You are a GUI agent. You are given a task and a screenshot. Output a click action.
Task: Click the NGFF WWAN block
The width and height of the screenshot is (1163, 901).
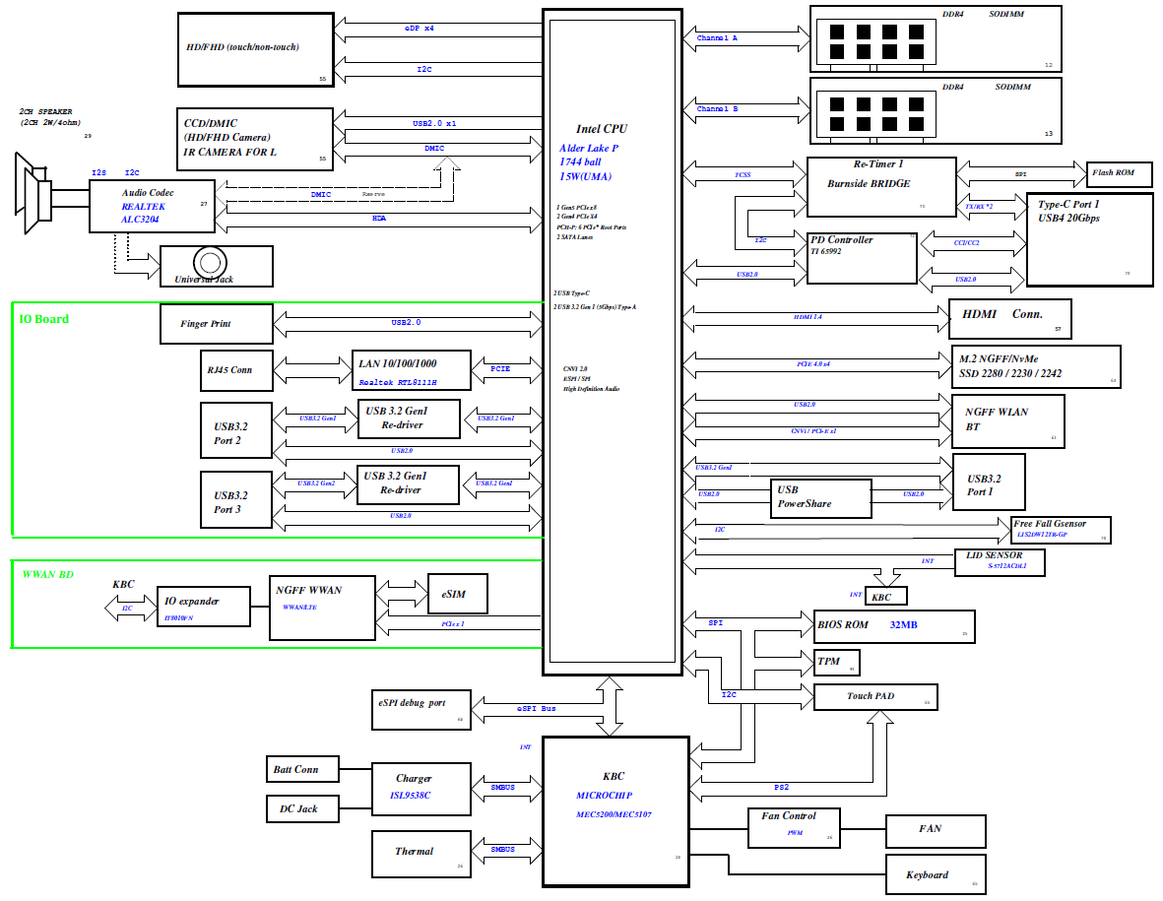click(x=323, y=608)
